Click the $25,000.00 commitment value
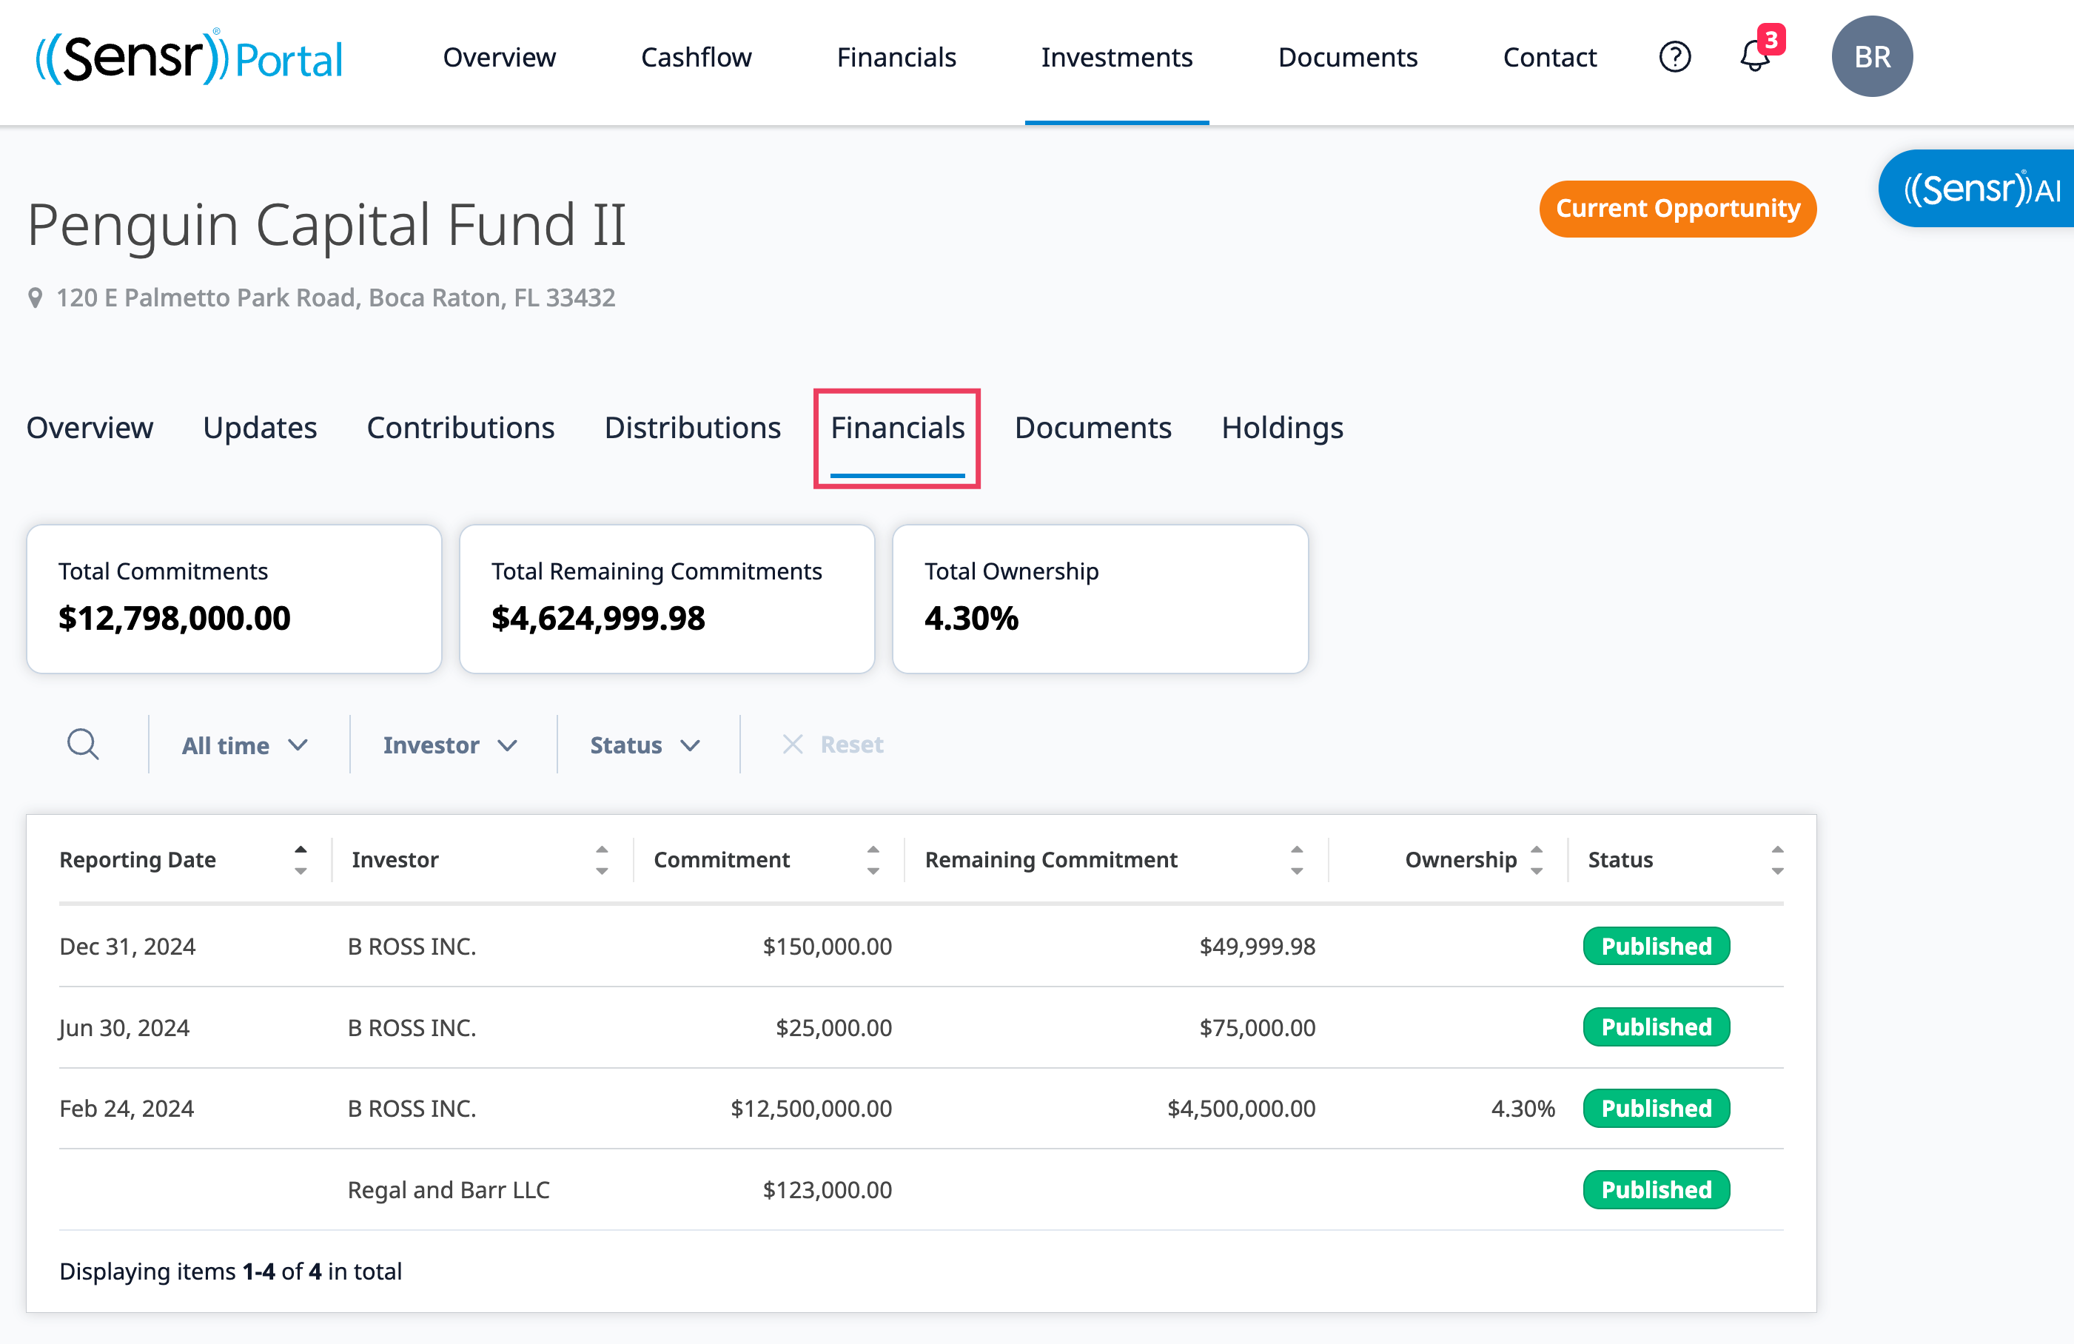The image size is (2074, 1344). [834, 1027]
